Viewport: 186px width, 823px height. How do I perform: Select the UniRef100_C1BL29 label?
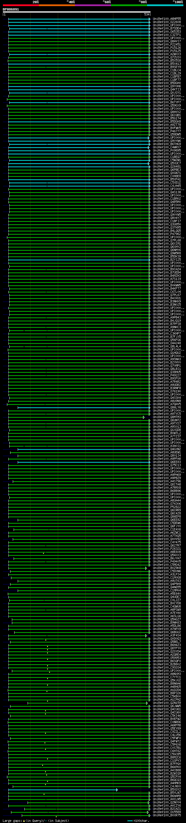[167, 74]
